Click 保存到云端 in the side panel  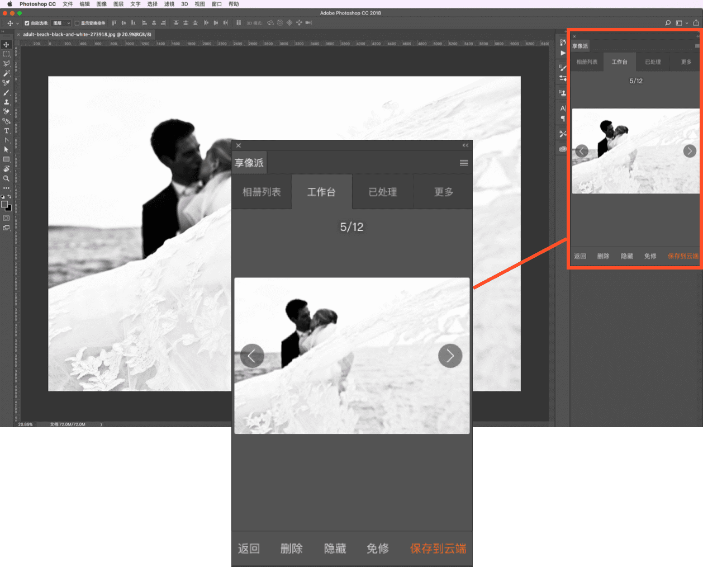coord(683,256)
